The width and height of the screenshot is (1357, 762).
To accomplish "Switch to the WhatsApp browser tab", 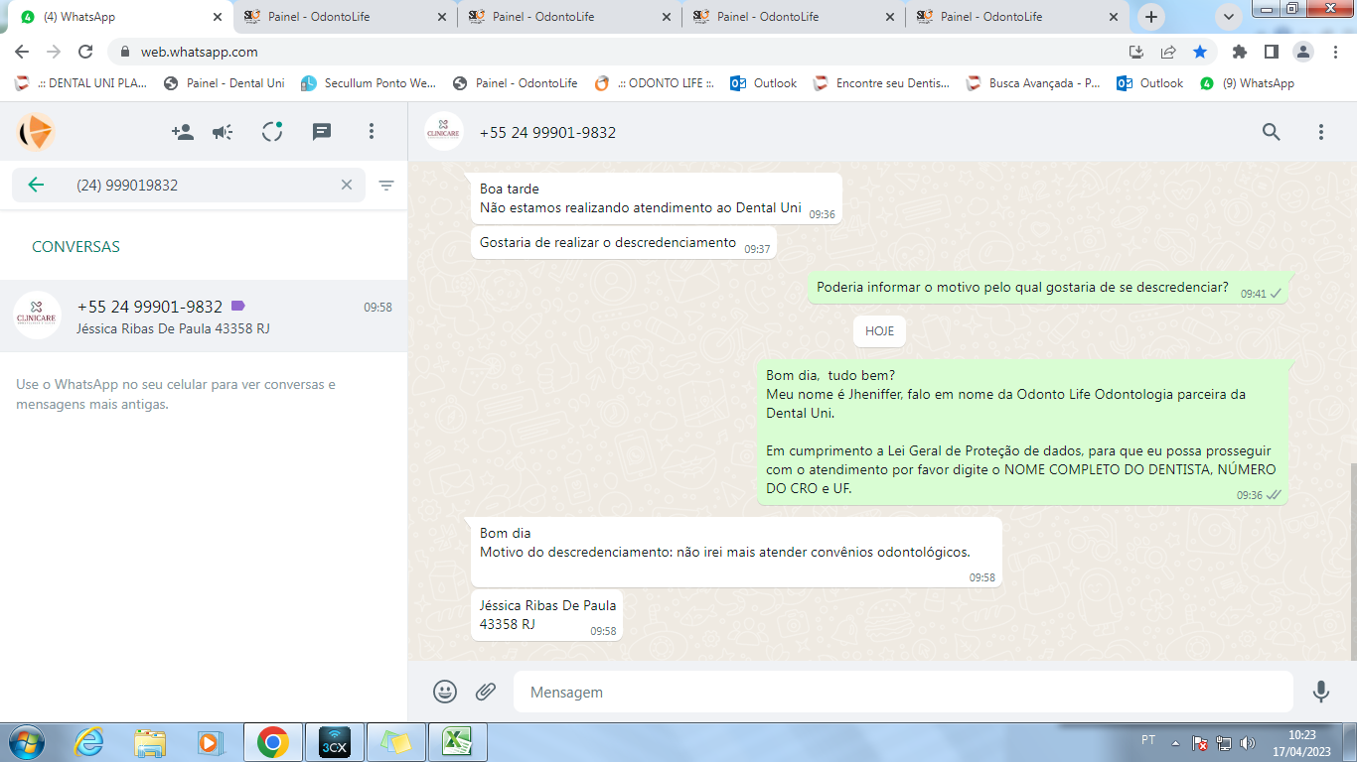I will (x=122, y=17).
